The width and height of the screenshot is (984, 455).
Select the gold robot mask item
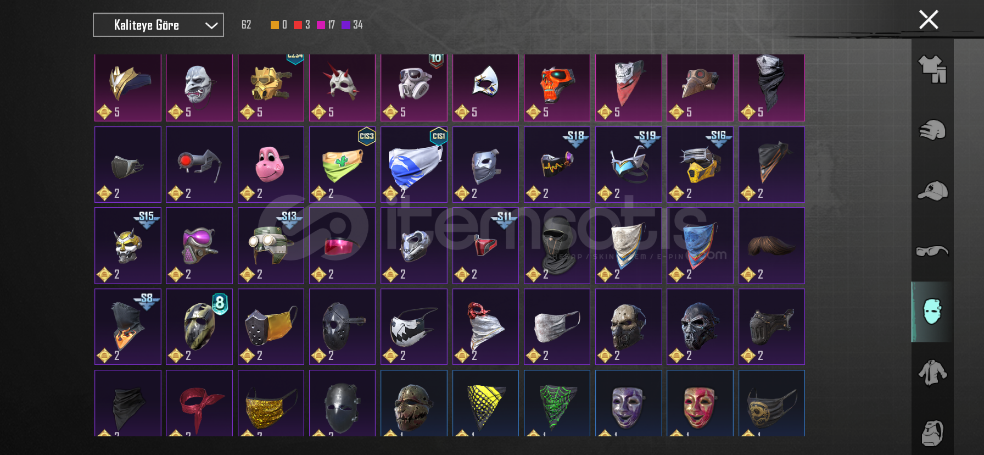tap(271, 87)
